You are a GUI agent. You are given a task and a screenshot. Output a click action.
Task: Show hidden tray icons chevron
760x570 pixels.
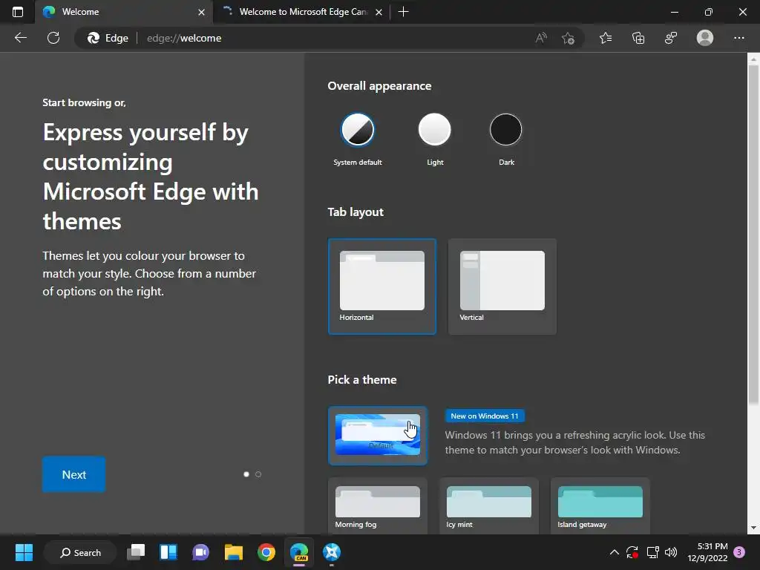coord(614,552)
